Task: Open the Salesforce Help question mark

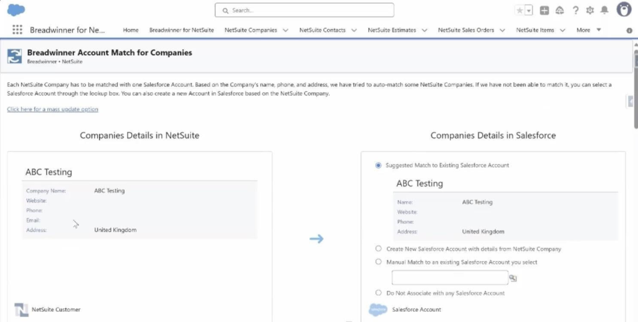Action: [575, 11]
